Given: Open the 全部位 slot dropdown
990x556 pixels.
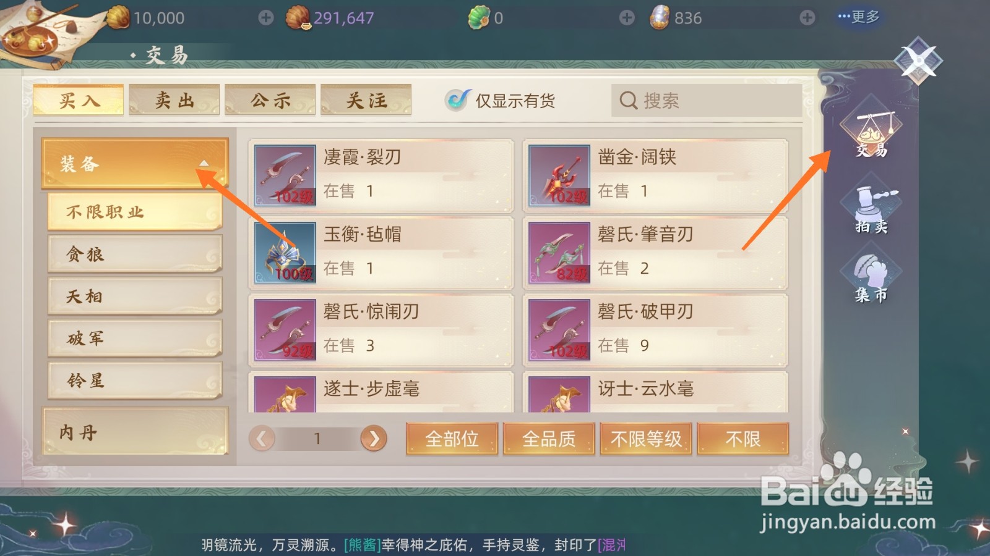Looking at the screenshot, I should click(452, 439).
